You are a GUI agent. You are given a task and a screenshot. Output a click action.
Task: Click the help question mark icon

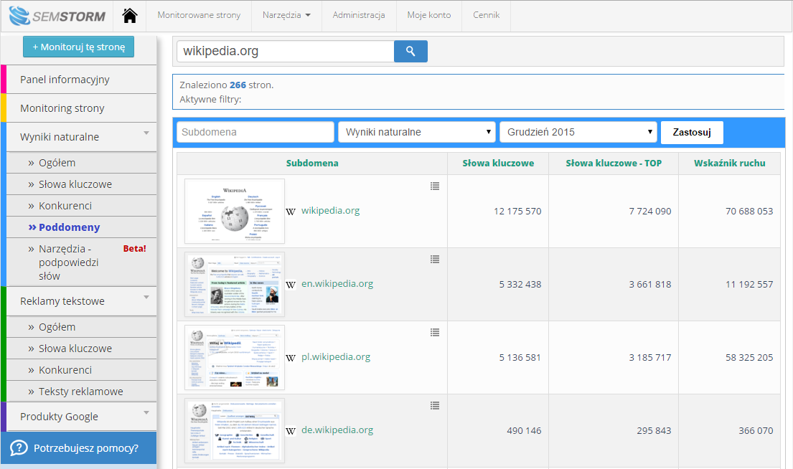click(19, 447)
